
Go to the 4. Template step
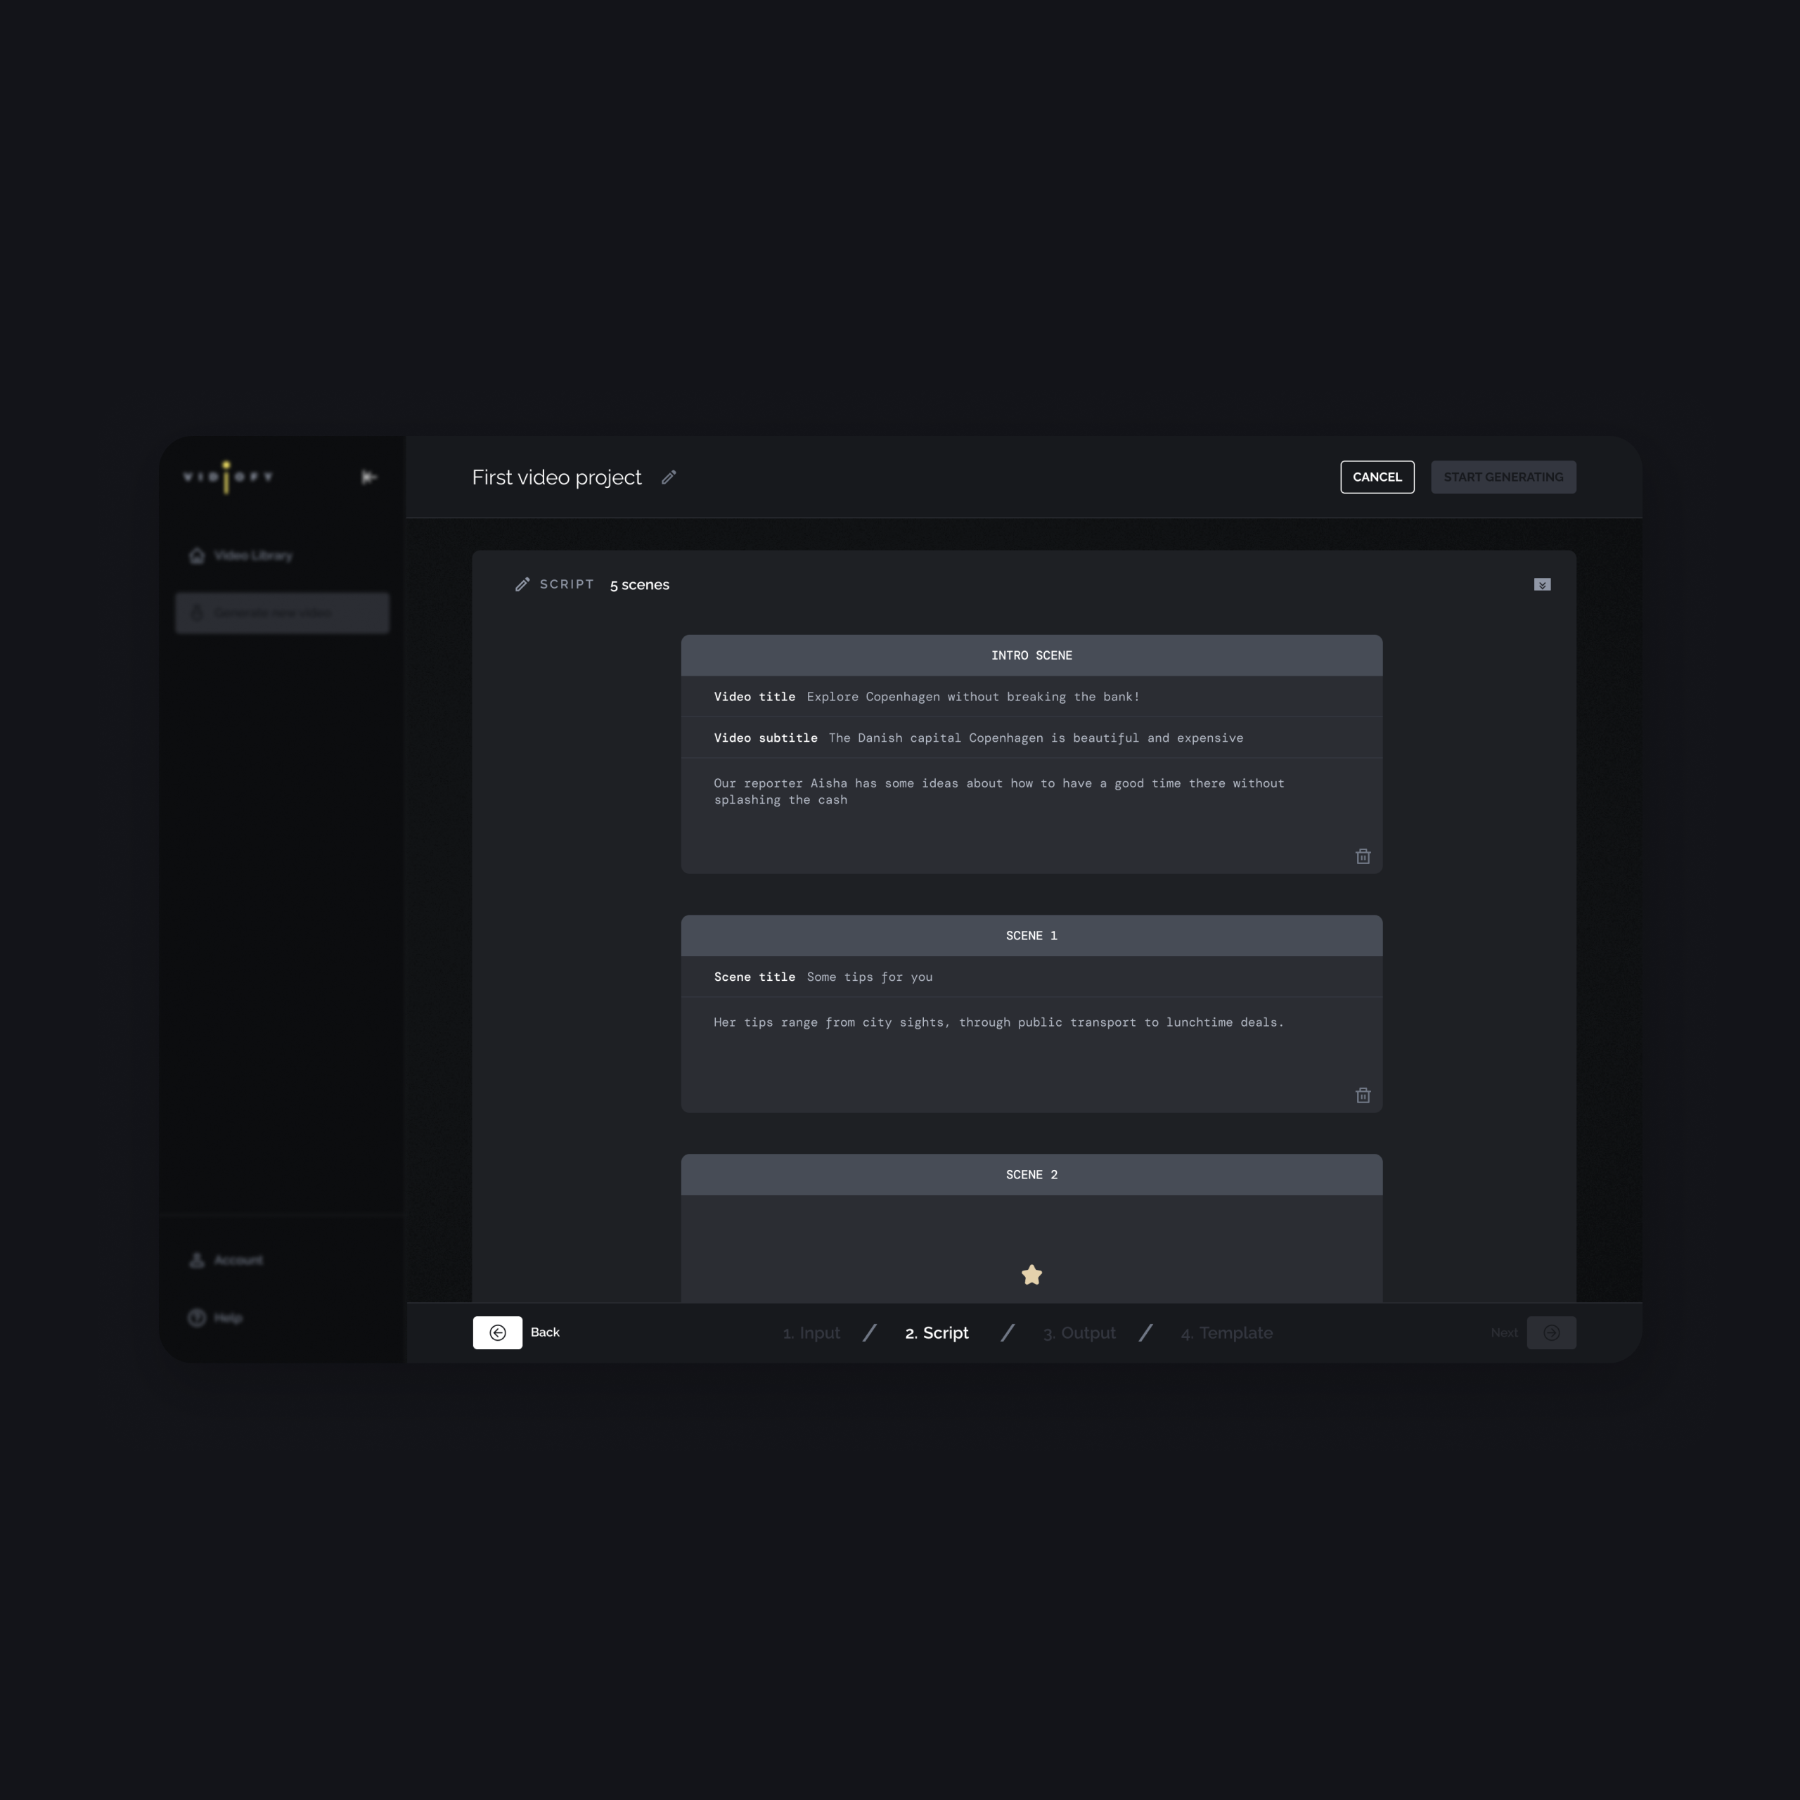(x=1226, y=1333)
